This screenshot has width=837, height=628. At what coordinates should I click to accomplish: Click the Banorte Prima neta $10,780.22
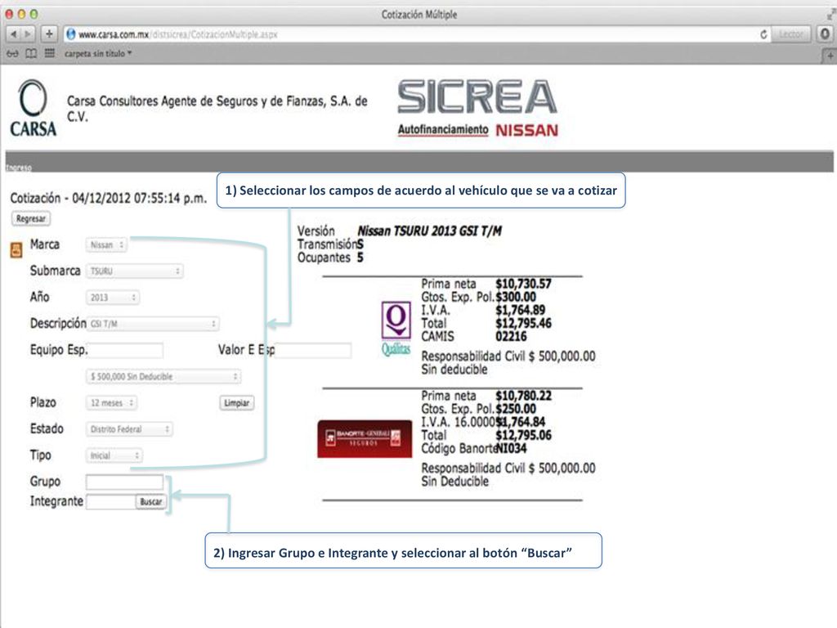[523, 396]
